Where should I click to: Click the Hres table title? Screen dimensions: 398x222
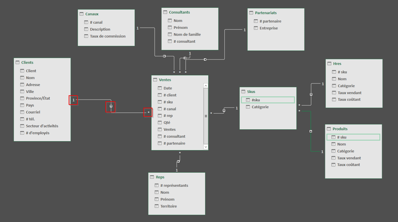(337, 64)
